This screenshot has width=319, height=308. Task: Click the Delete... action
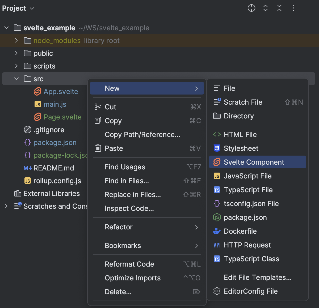tap(118, 292)
